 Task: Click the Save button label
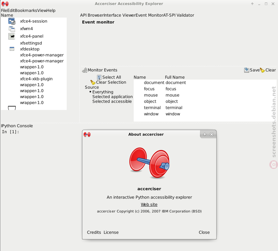(255, 70)
